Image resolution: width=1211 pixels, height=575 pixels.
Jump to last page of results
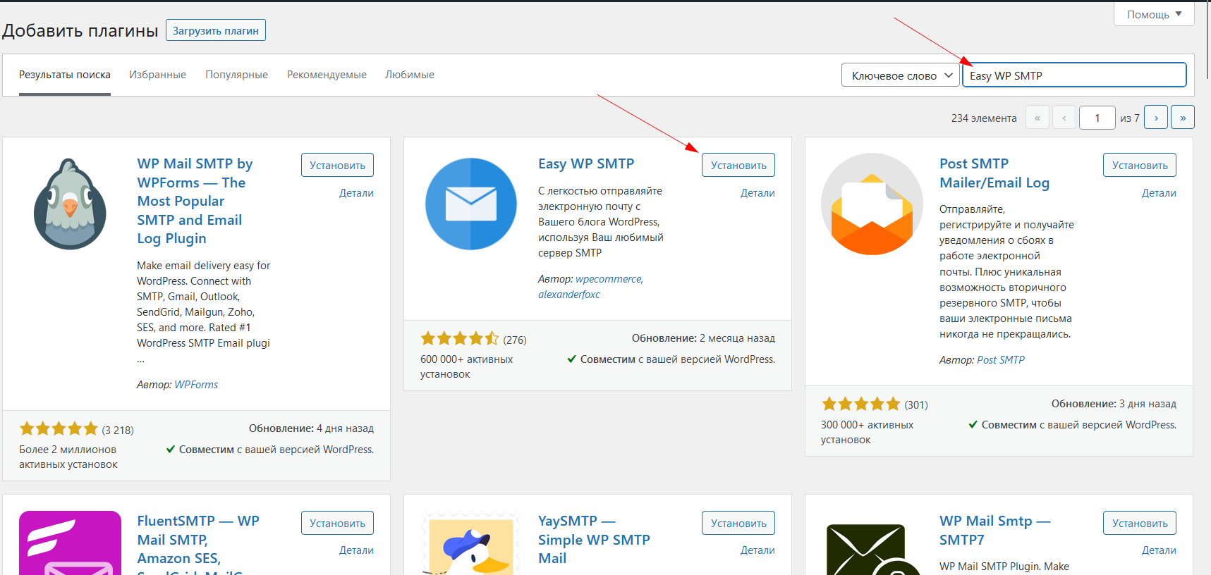tap(1182, 118)
